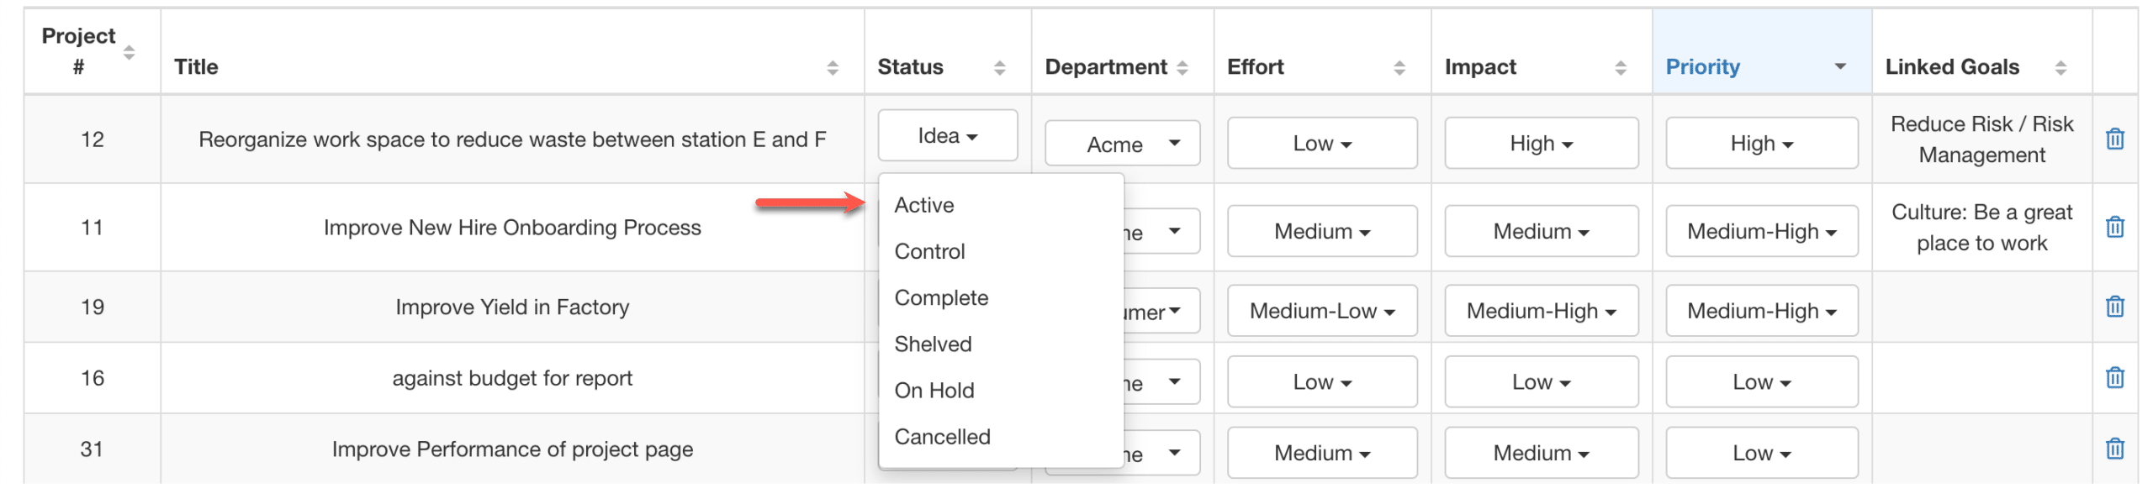Image resolution: width=2153 pixels, height=499 pixels.
Task: Click Linked Goals sort arrows
Action: (2060, 68)
